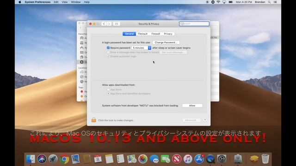
Task: Toggle Disable automatic login checkbox
Action: coord(108,56)
